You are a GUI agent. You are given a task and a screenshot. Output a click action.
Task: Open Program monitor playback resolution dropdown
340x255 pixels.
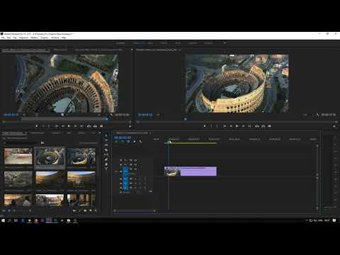click(x=305, y=115)
